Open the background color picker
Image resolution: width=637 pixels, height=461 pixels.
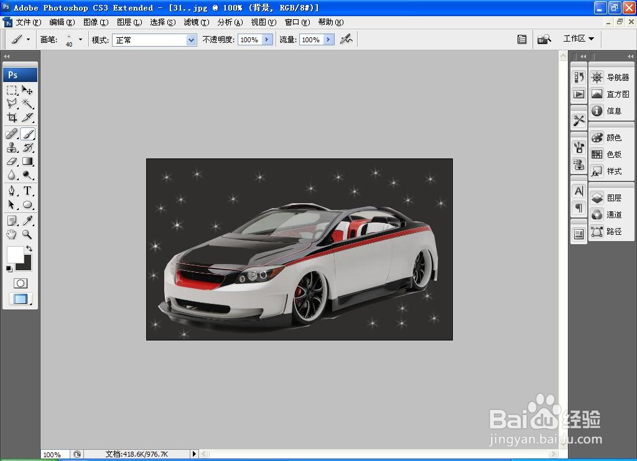[x=26, y=265]
